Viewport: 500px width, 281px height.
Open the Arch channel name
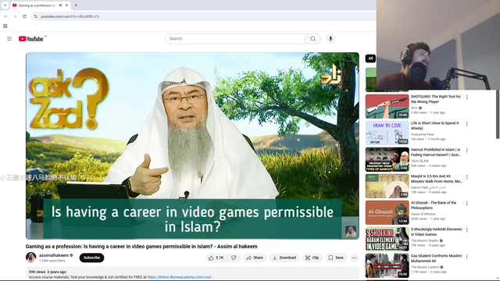click(414, 108)
